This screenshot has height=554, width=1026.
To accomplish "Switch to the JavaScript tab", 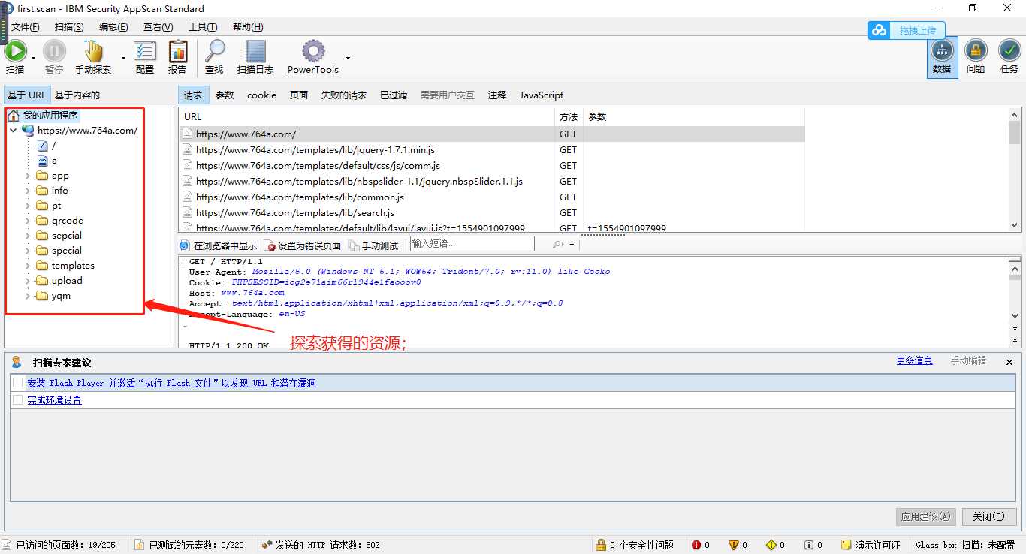I will 542,95.
